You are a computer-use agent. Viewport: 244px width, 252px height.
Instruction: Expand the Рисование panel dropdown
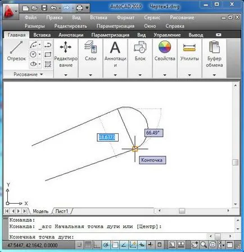click(42, 74)
